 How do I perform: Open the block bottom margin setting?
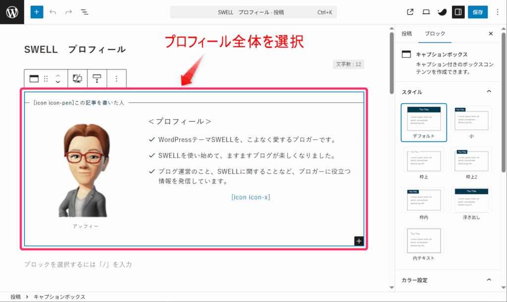[97, 79]
